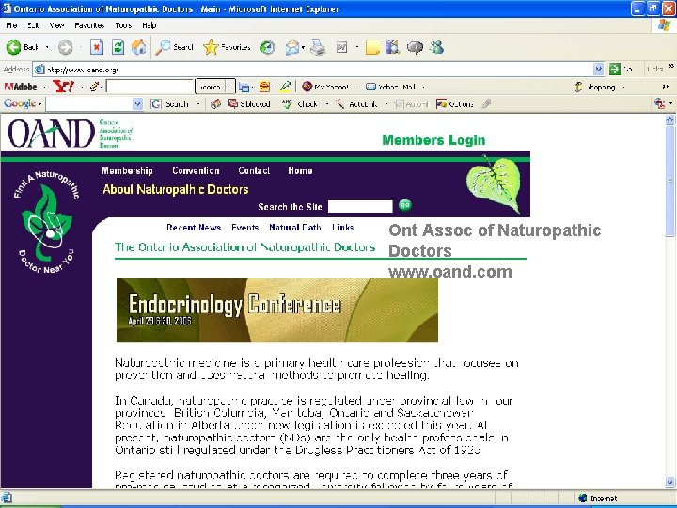Viewport: 677px width, 508px height.
Task: Open the Membership nav link
Action: click(x=127, y=170)
